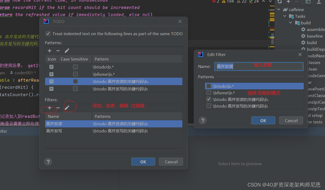Click the Pattern column header in Patterns table

[137, 59]
